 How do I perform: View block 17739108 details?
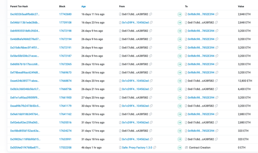coord(65,23)
